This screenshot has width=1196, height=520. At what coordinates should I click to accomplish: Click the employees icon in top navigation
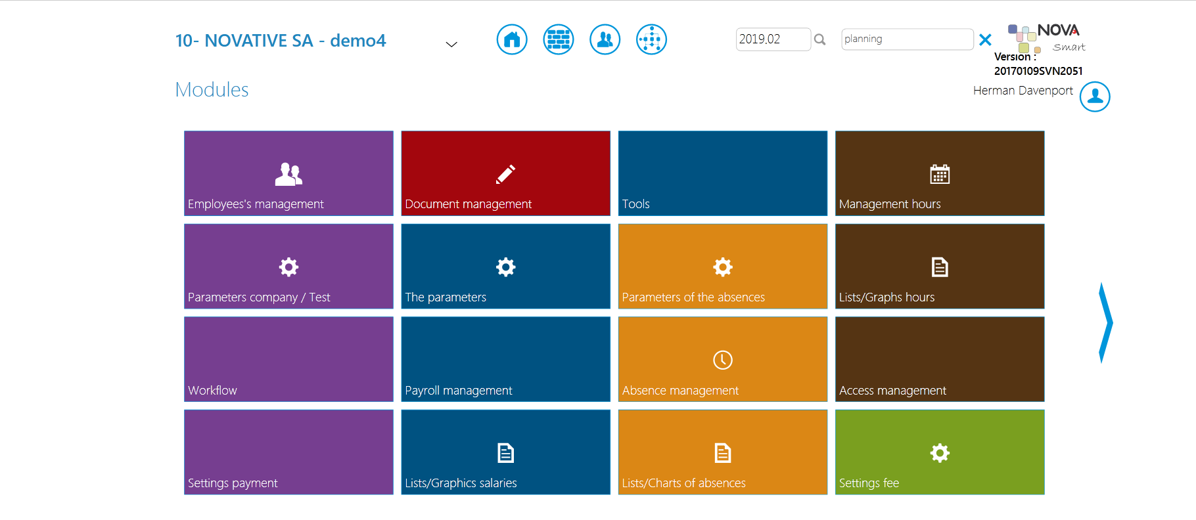click(605, 39)
